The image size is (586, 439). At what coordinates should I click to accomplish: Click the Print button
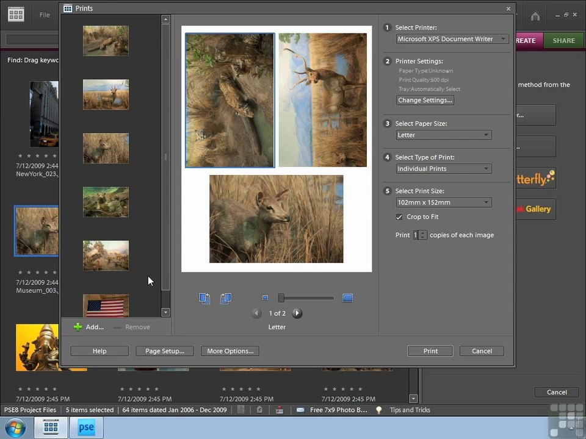(430, 351)
